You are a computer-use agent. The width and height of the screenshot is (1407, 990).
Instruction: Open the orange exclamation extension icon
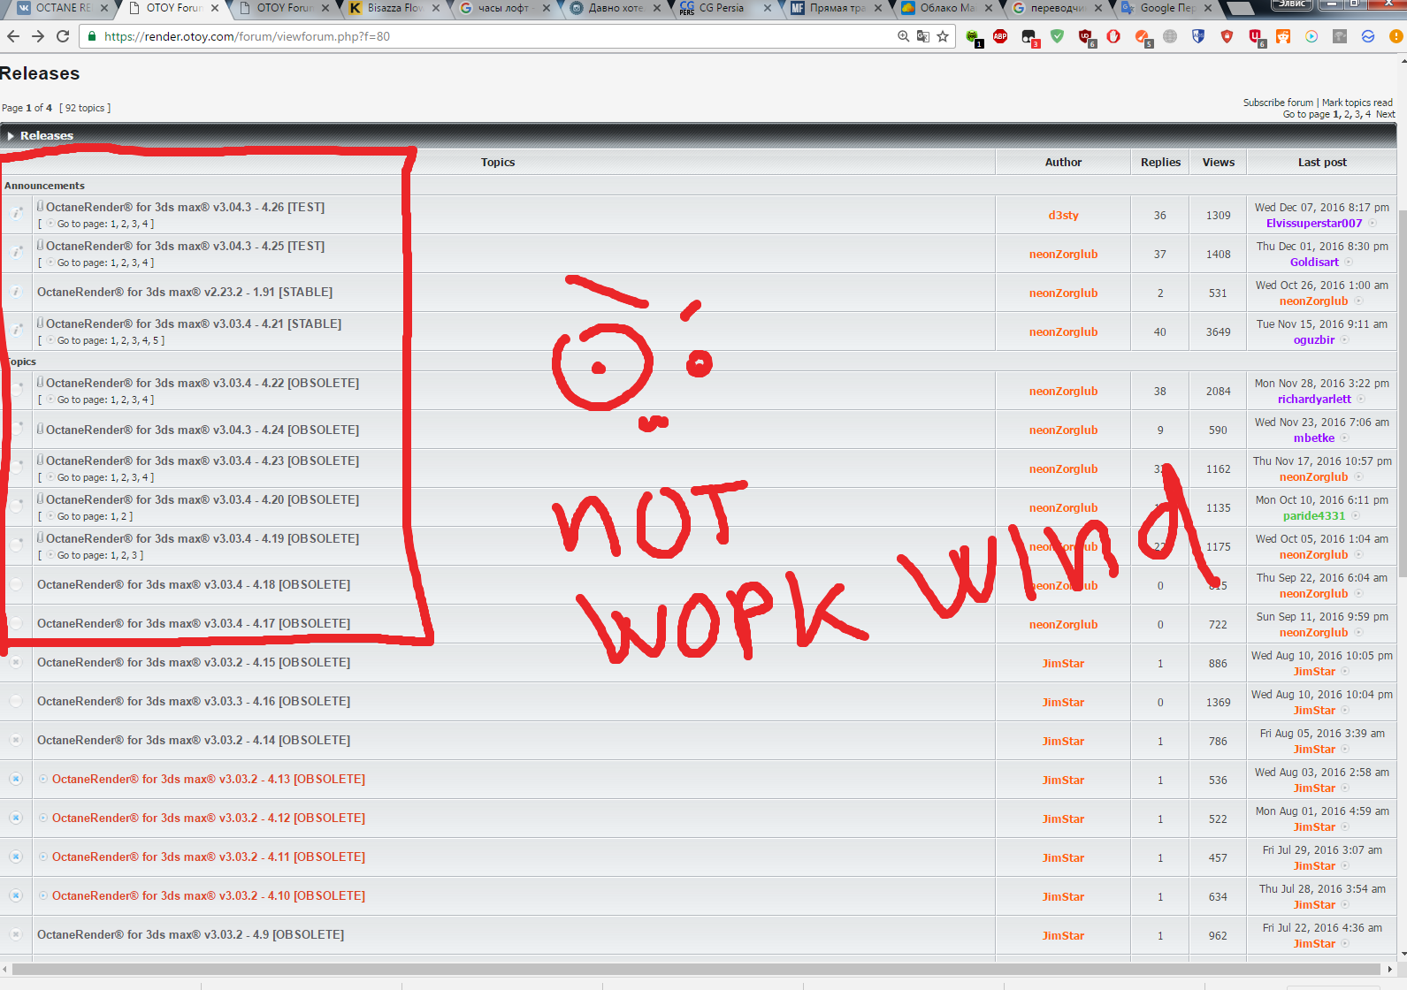(1396, 36)
